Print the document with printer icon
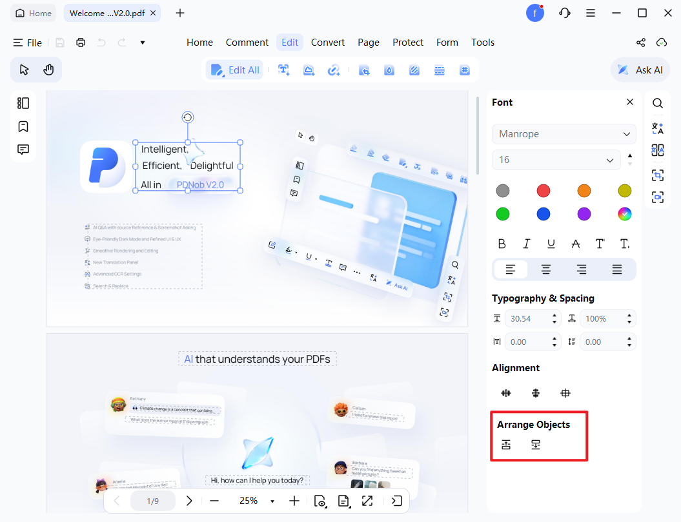The height and width of the screenshot is (522, 681). click(81, 43)
